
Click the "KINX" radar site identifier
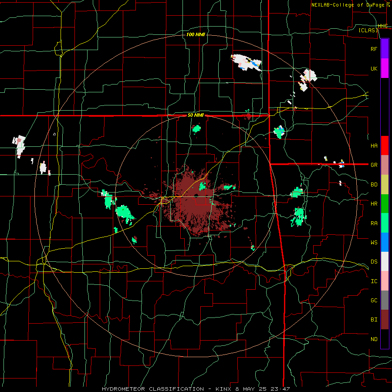223,389
